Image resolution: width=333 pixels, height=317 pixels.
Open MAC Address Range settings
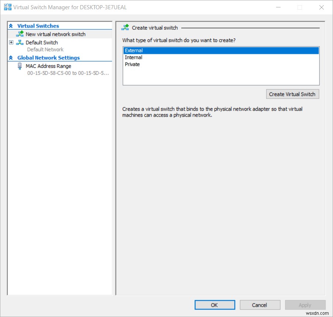click(x=48, y=66)
